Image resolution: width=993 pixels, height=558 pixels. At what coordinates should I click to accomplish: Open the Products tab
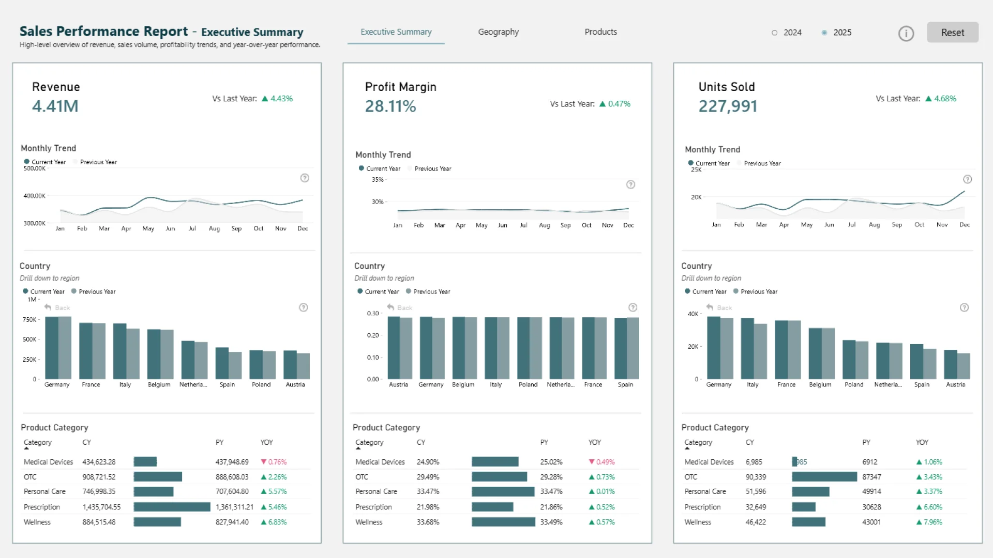[600, 32]
